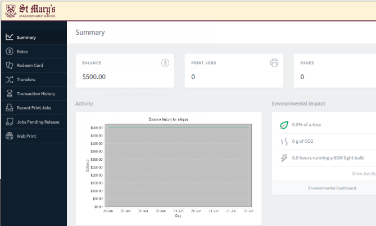Click the '0 g of CO2' text
Viewport: 376px width, 226px height.
(x=302, y=141)
